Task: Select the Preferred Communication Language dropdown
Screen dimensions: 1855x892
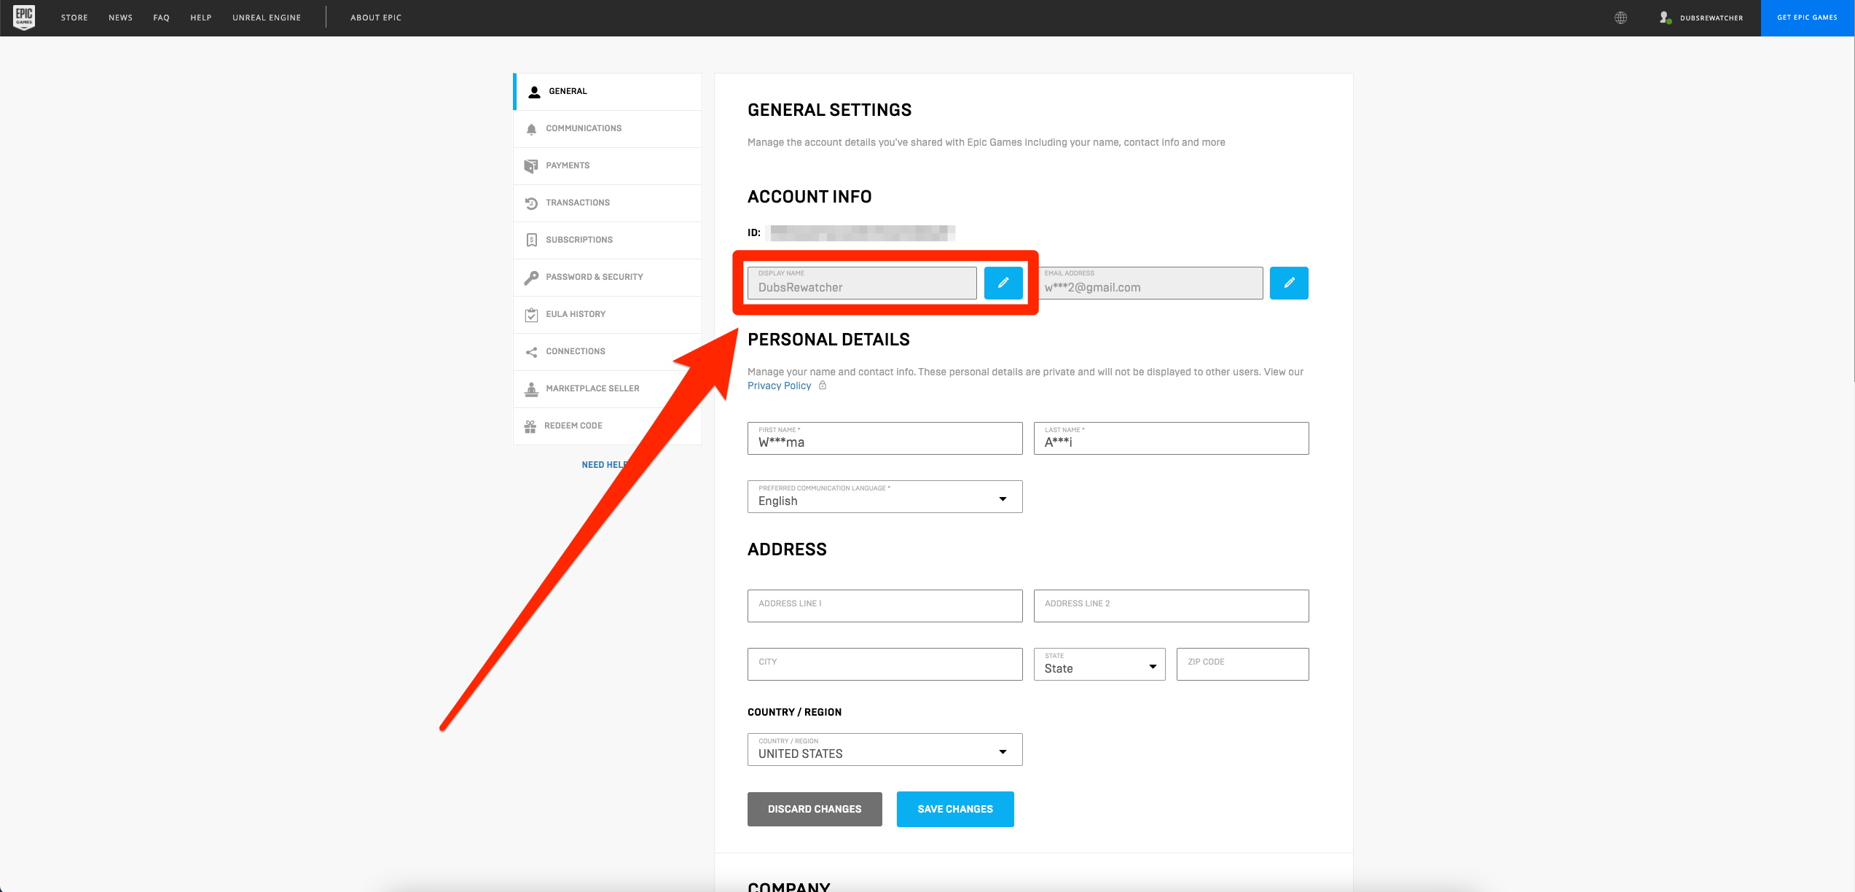Action: [x=885, y=497]
